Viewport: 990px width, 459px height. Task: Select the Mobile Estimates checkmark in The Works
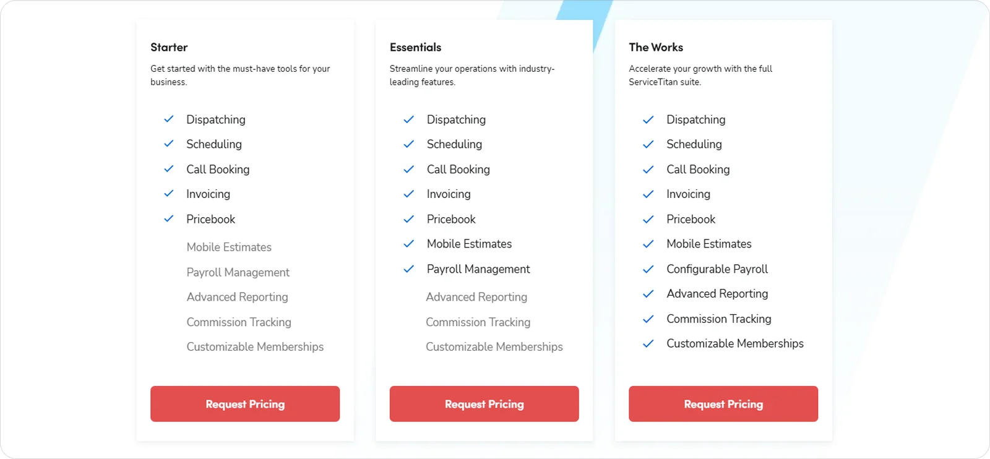(648, 244)
